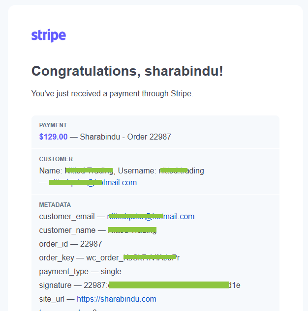Click the Sharabindu - Order 22987 text
Screen dimensions: 308x311
pos(125,137)
